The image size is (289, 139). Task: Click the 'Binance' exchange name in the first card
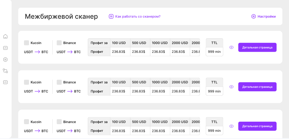coord(70,43)
